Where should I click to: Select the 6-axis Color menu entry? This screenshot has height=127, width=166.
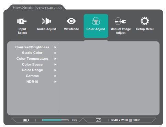[x=32, y=53]
